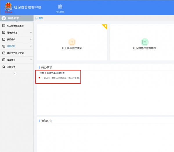Open 单位三方协议管理 via its icon
The image size is (174, 152).
click(4, 53)
